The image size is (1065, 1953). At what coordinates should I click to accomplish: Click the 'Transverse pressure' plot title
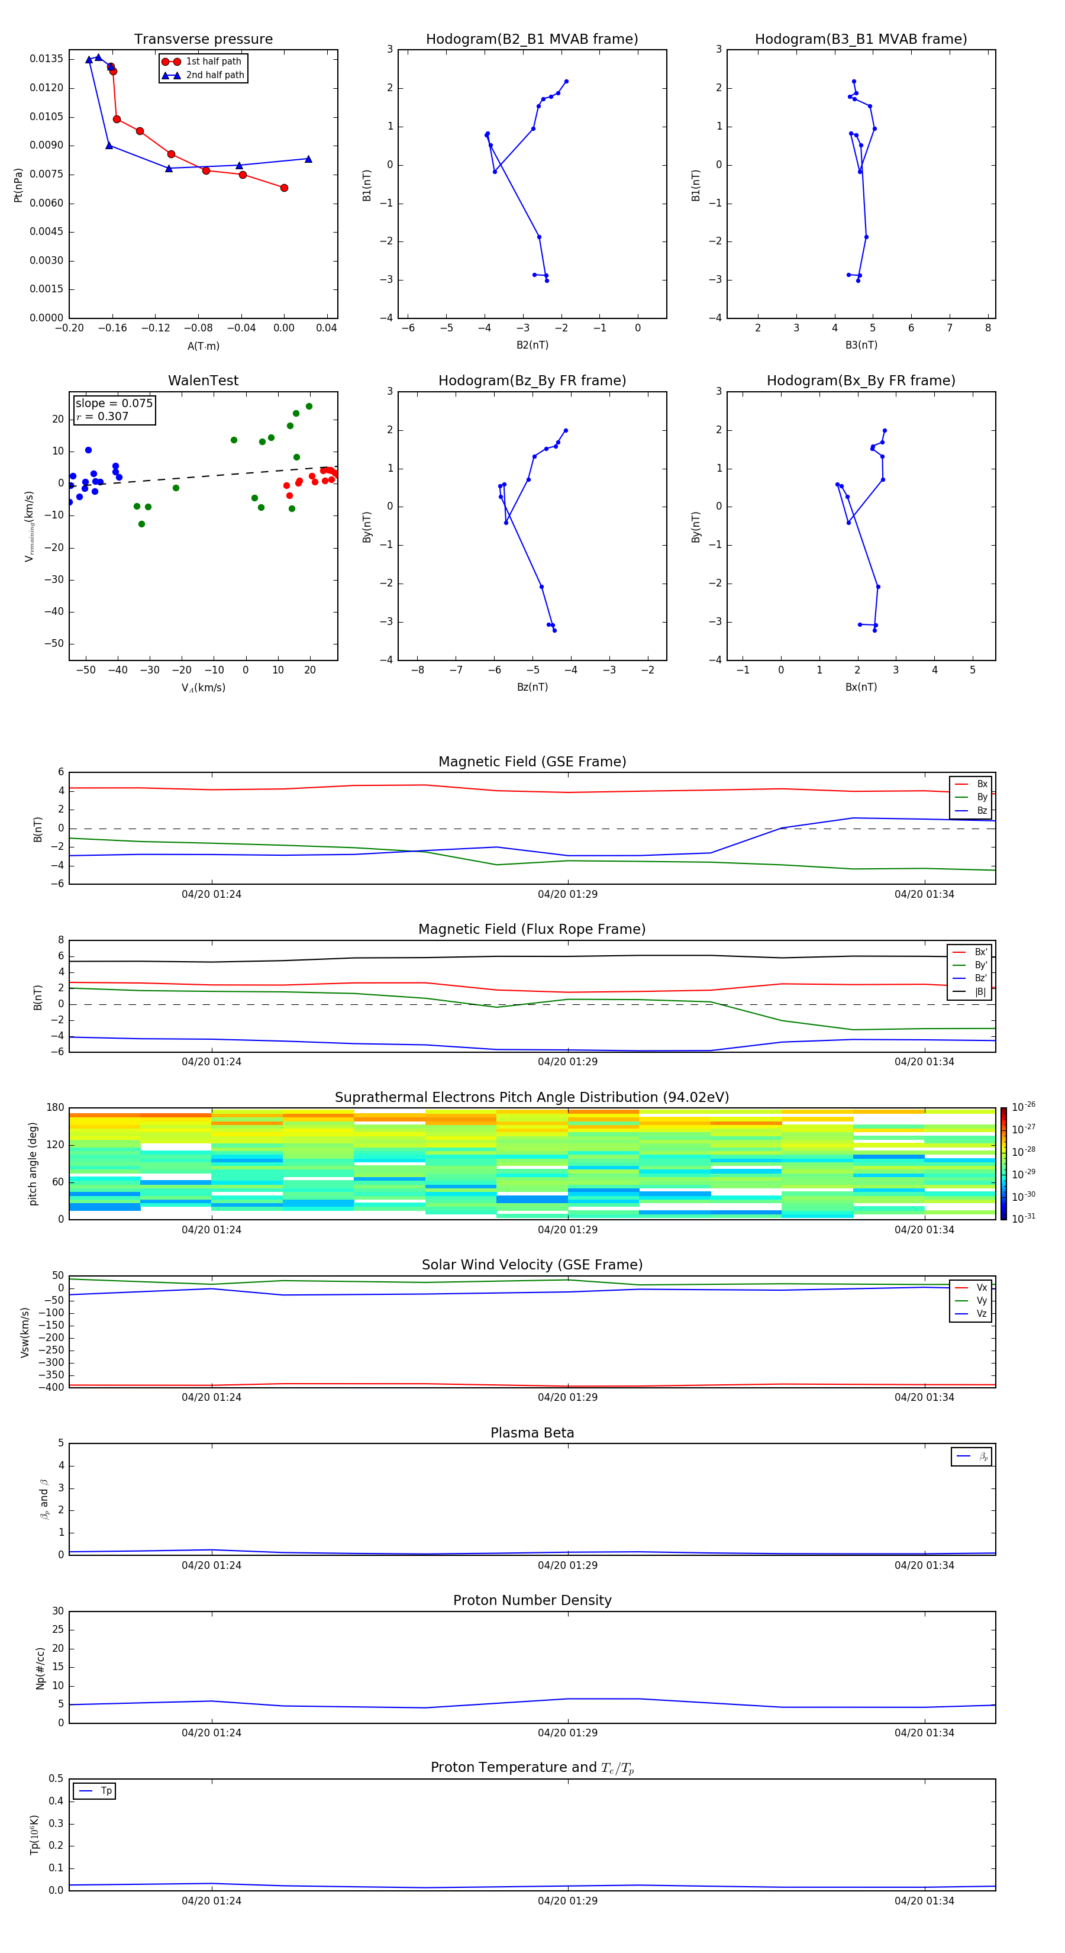[203, 40]
